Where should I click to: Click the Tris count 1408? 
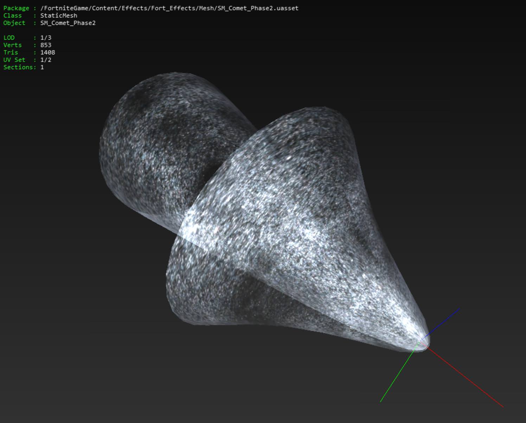click(x=47, y=52)
